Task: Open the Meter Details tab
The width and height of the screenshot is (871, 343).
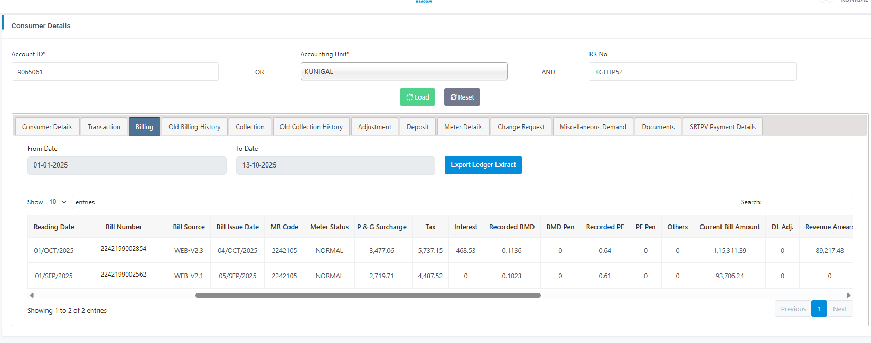Action: coord(463,127)
